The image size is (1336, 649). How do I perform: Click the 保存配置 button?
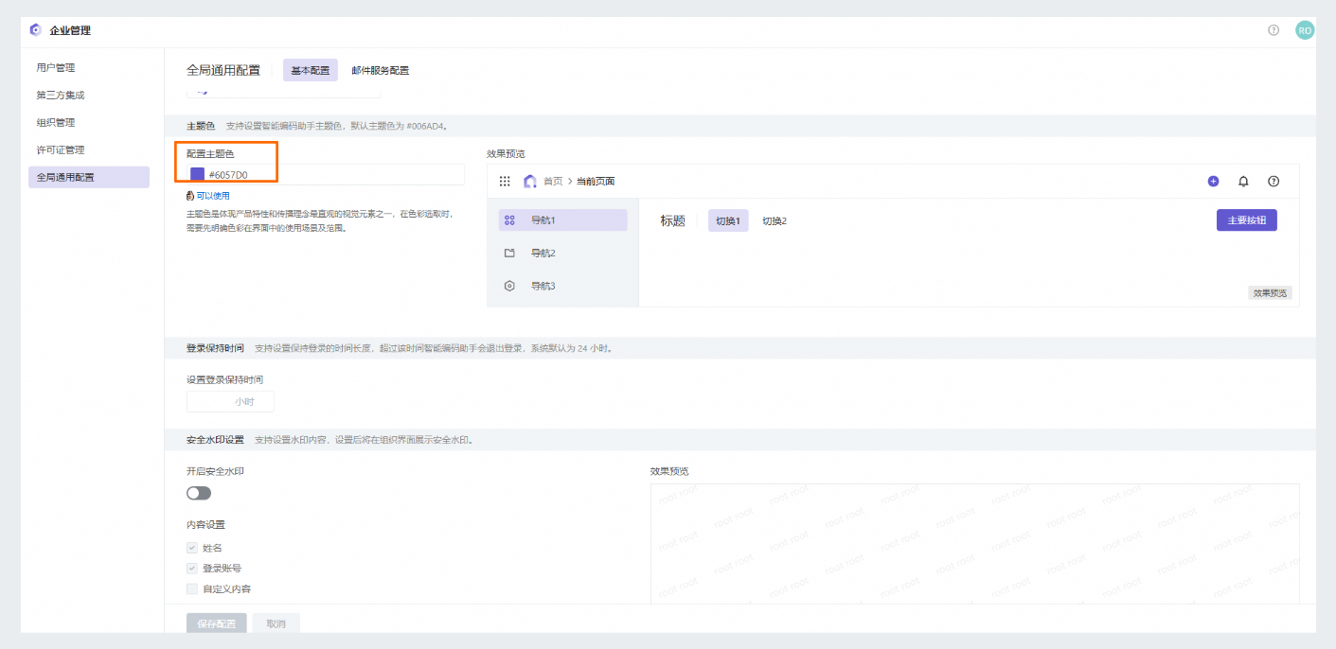217,623
